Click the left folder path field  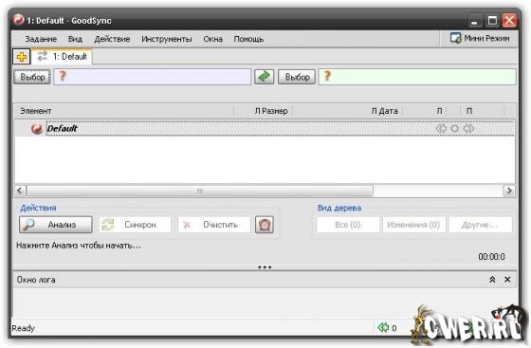(152, 77)
